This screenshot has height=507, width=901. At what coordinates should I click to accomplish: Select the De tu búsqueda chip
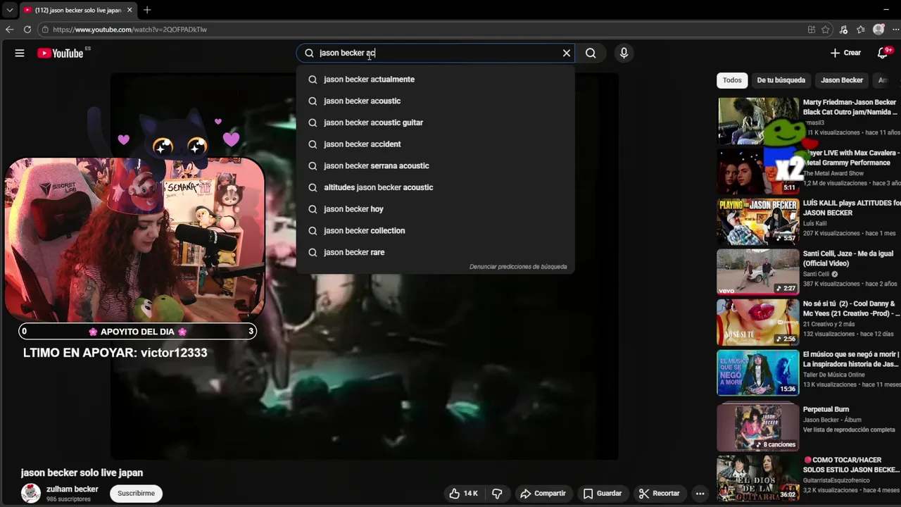click(x=781, y=80)
